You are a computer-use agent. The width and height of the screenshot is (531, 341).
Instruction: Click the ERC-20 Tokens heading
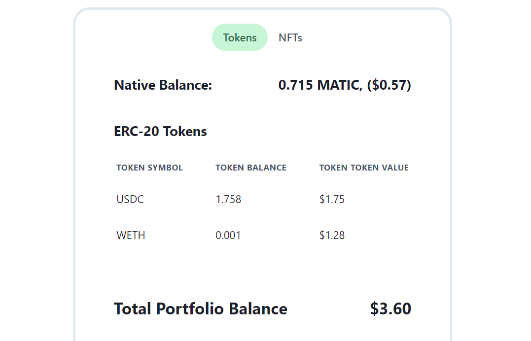tap(160, 131)
